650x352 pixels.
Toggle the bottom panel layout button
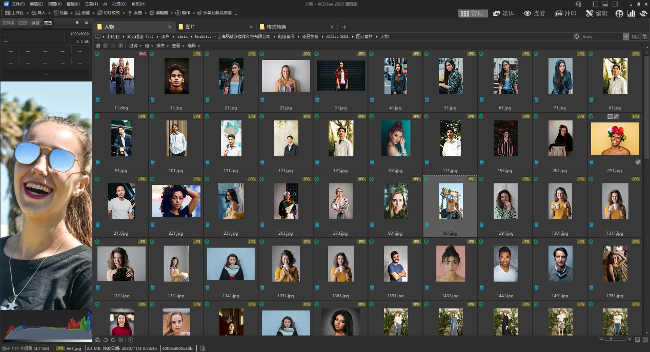pyautogui.click(x=605, y=4)
